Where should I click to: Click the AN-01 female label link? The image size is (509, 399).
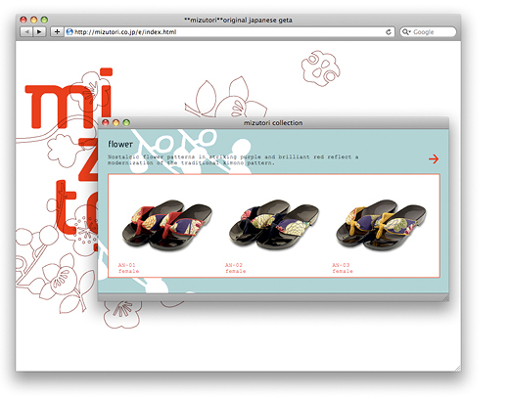(x=128, y=268)
